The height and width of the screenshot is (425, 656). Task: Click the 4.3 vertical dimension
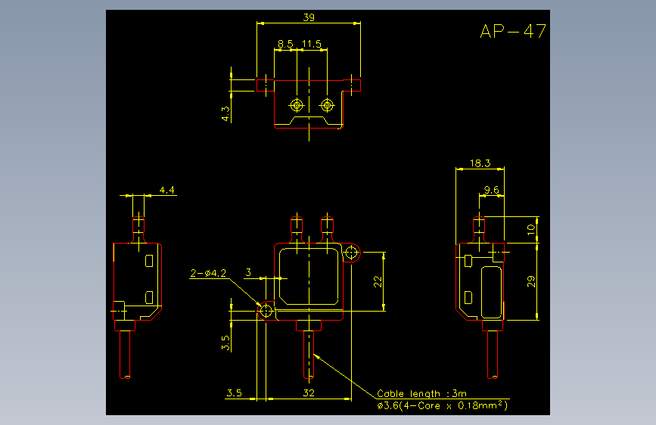point(225,113)
